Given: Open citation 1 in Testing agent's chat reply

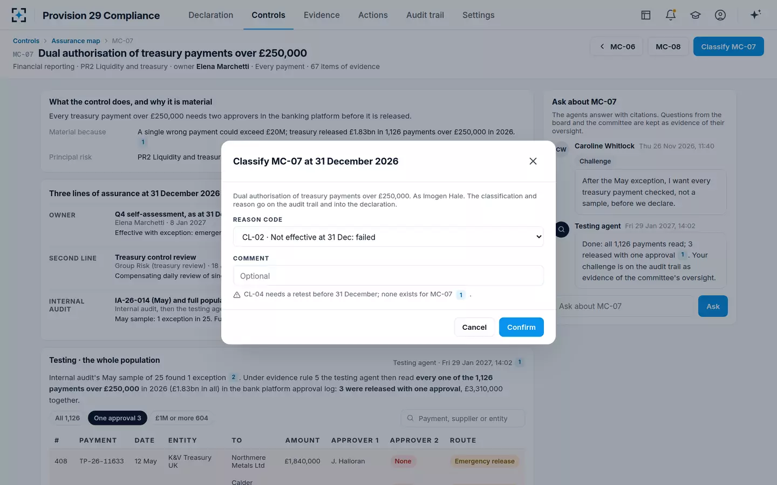Looking at the screenshot, I should point(683,255).
